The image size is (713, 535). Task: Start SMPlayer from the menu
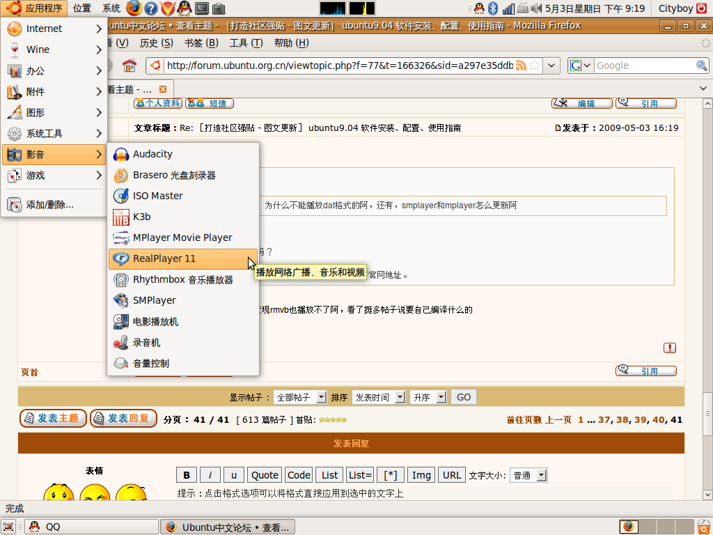coord(183,301)
